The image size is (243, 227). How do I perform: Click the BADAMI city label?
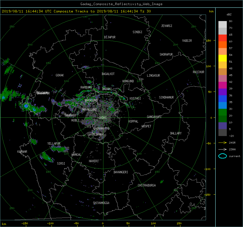click(x=107, y=89)
